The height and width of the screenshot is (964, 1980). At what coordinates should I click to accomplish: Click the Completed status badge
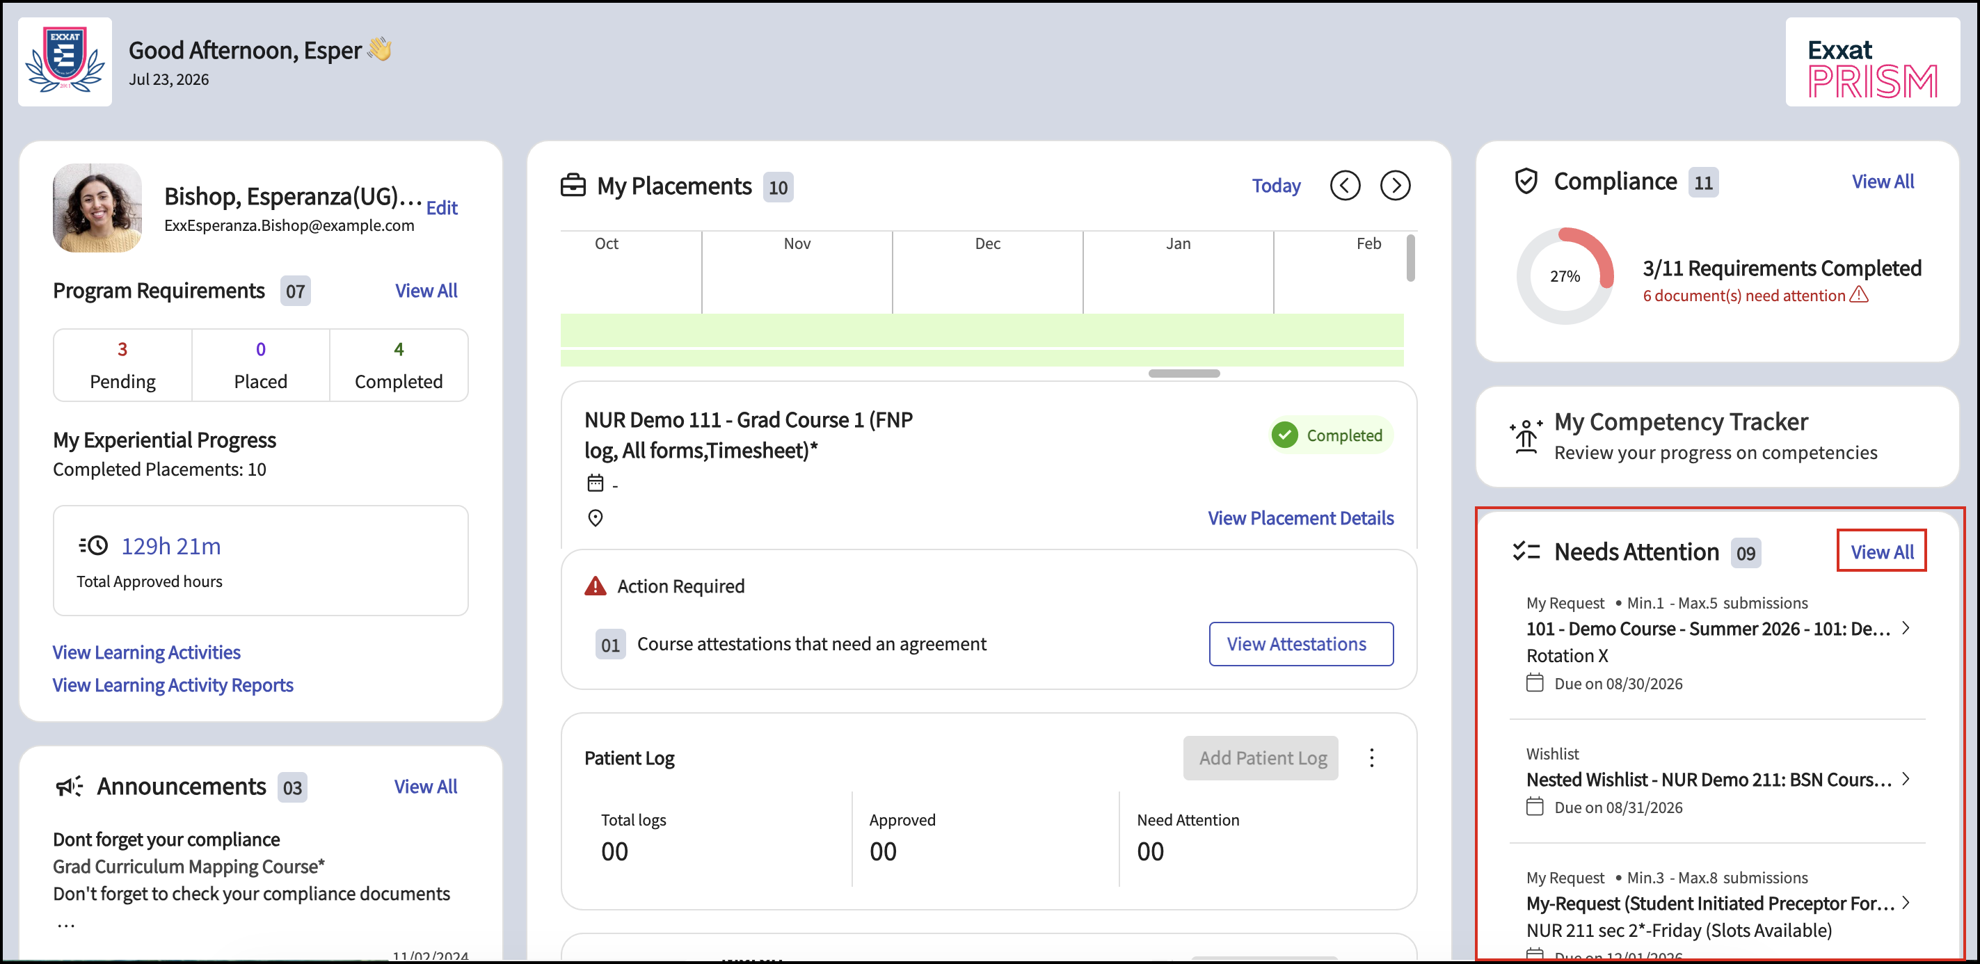1332,435
